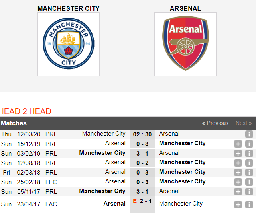Go to Previous matches page
This screenshot has width=256, height=214.
tap(215, 123)
